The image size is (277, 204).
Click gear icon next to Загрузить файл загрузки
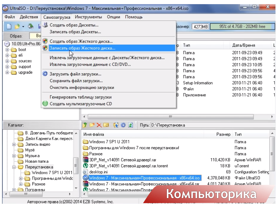pyautogui.click(x=45, y=74)
